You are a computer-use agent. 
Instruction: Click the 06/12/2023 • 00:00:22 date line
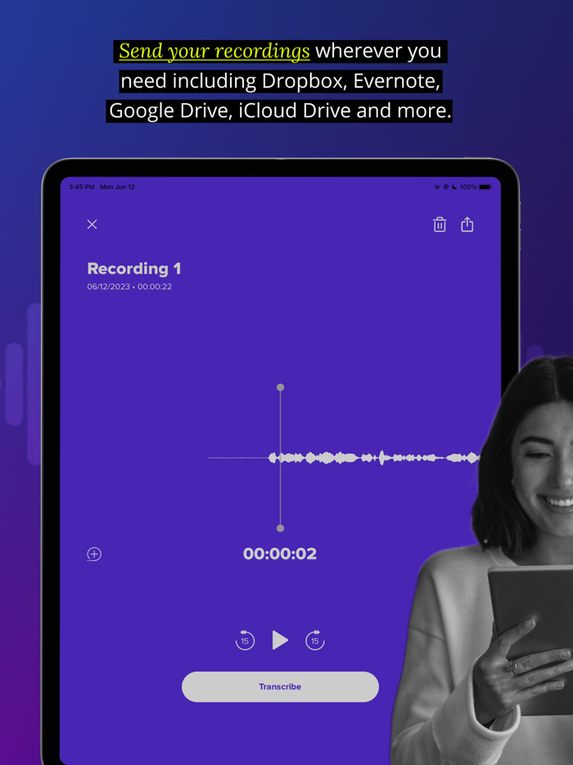(129, 287)
